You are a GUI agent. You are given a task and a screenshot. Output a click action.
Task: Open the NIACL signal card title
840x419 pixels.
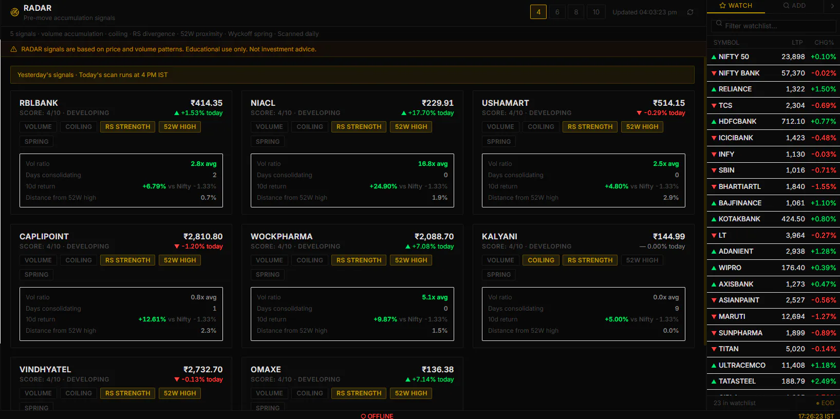(x=263, y=103)
